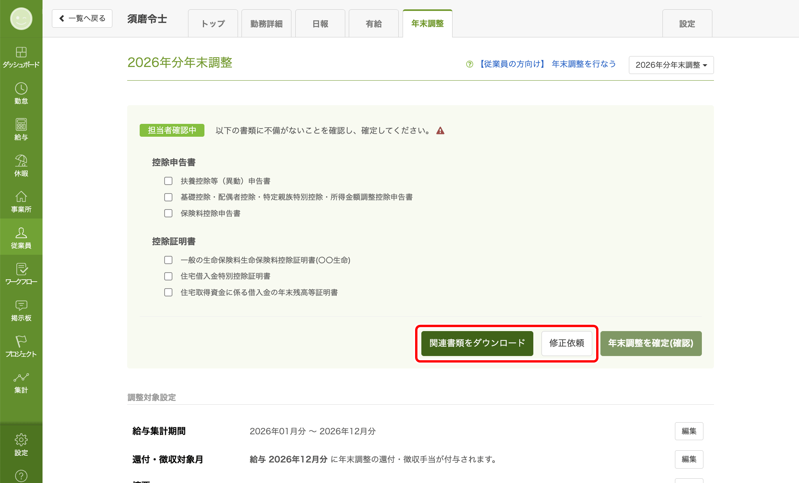Check 一般の生命保険料 控除証明書 checkbox
The image size is (799, 483).
[168, 260]
